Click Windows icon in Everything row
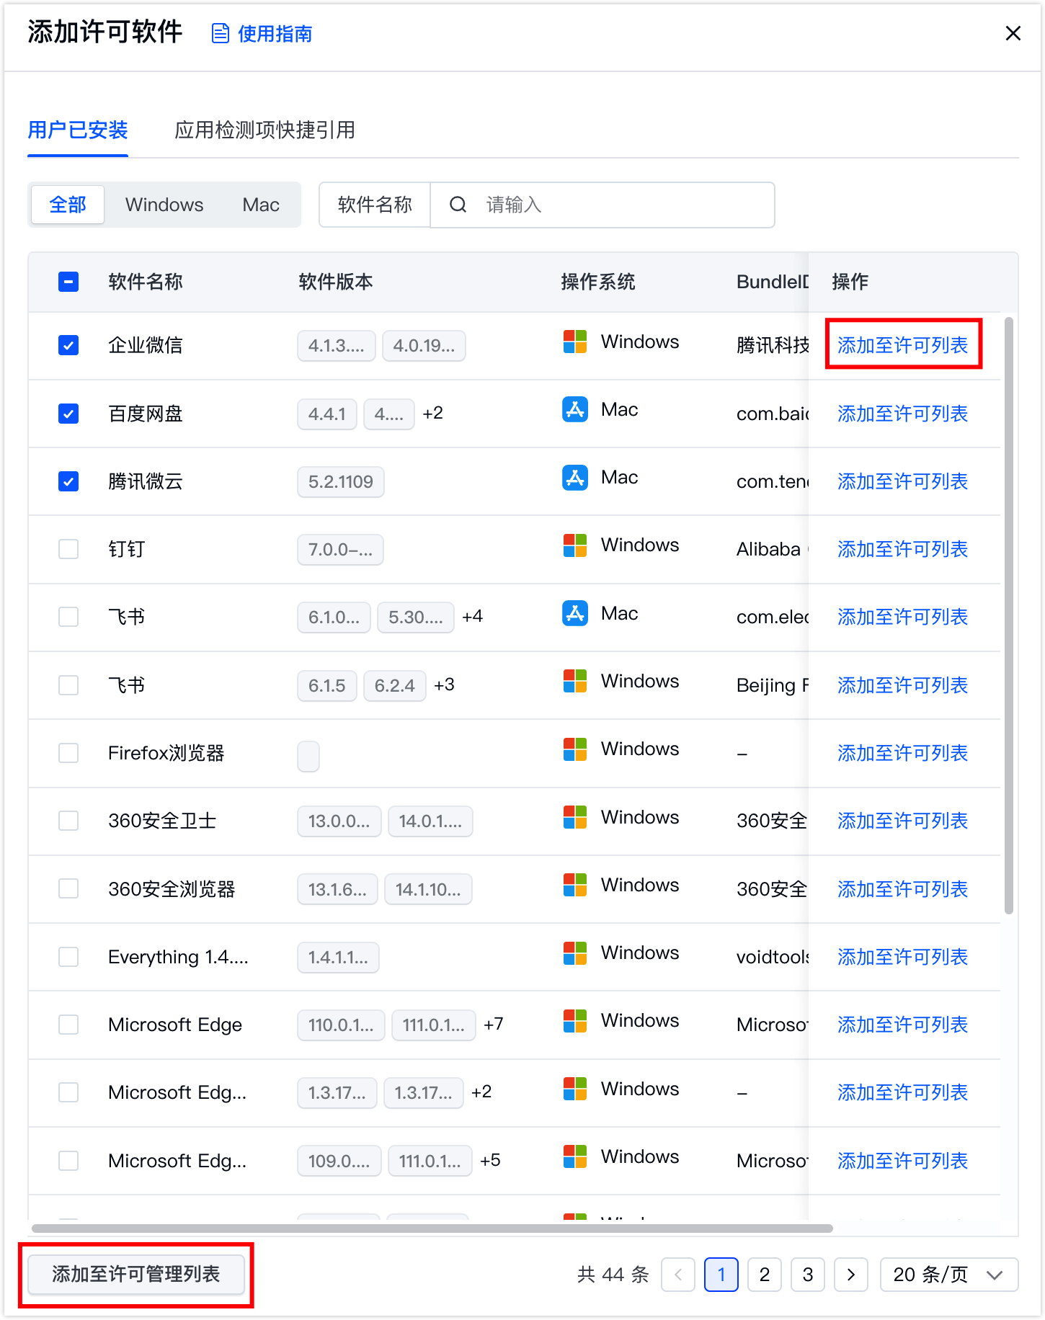The height and width of the screenshot is (1320, 1045). (575, 953)
